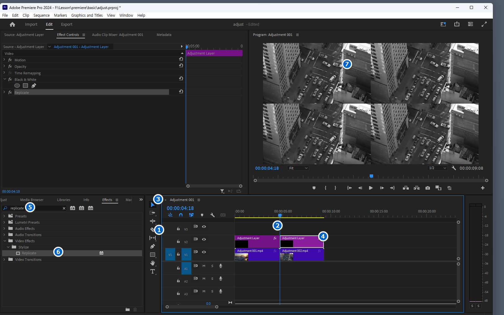Click the Export Frame camera icon
This screenshot has width=504, height=315.
(x=428, y=188)
